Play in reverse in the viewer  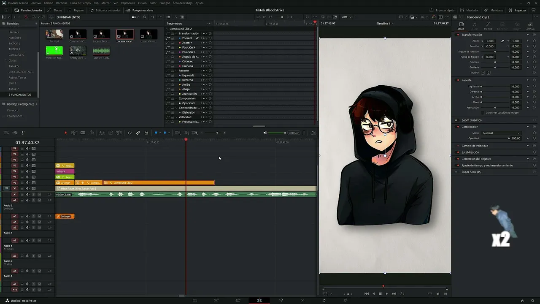[x=373, y=294]
